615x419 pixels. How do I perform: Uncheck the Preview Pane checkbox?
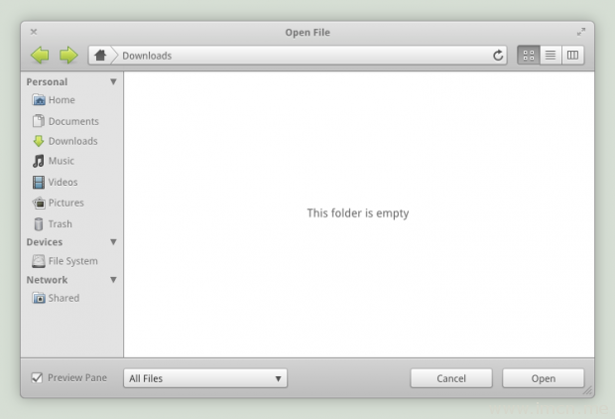click(x=37, y=378)
